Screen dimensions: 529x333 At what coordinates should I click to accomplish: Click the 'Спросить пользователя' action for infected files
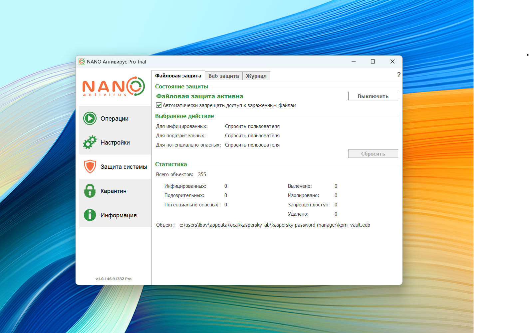pos(252,126)
